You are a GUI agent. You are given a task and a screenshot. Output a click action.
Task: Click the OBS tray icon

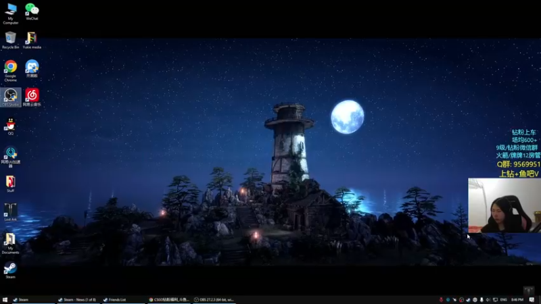point(461,300)
